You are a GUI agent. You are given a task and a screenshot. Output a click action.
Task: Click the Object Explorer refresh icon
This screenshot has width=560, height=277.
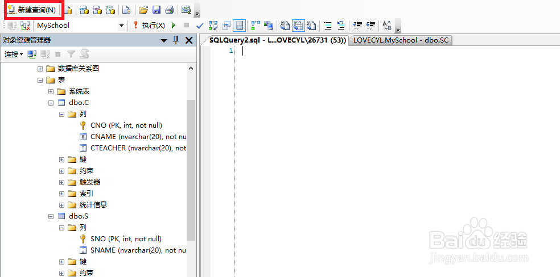point(84,54)
